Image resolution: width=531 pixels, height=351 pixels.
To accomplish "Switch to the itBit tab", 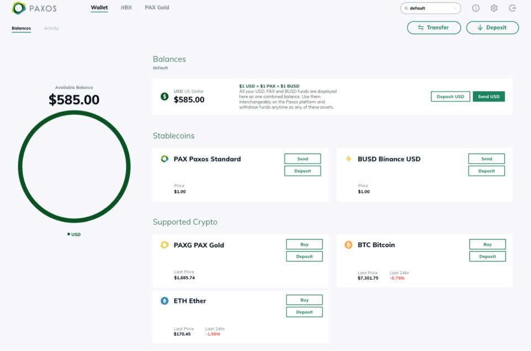I will coord(127,7).
